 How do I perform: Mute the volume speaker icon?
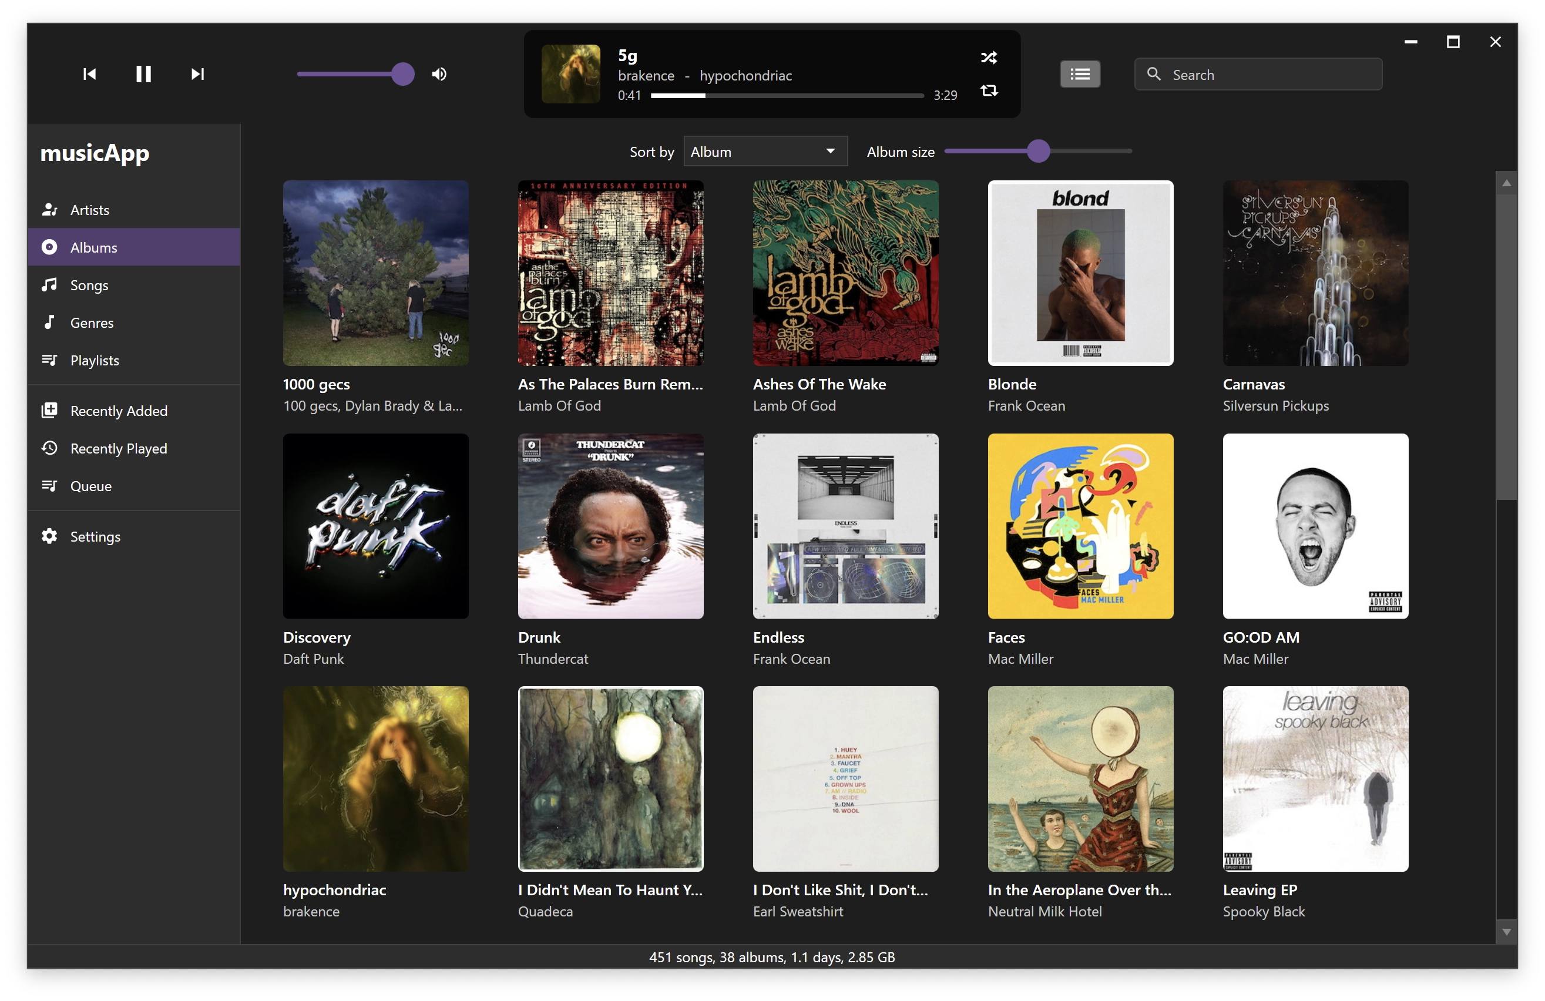point(439,74)
